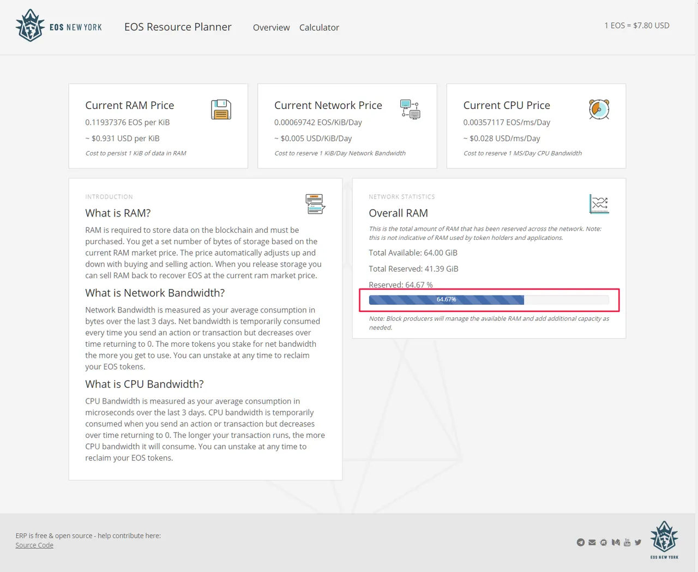The width and height of the screenshot is (698, 572).
Task: Click the Current Network Price heading
Action: coord(328,105)
